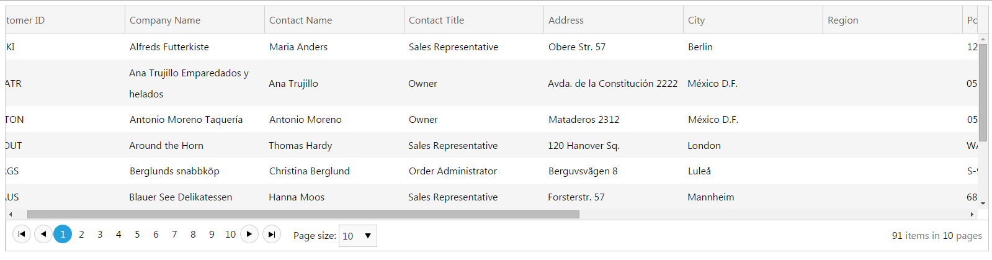The image size is (992, 260).
Task: Click the Region column header
Action: click(842, 20)
